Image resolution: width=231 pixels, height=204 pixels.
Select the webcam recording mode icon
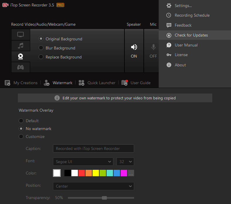tap(20, 56)
